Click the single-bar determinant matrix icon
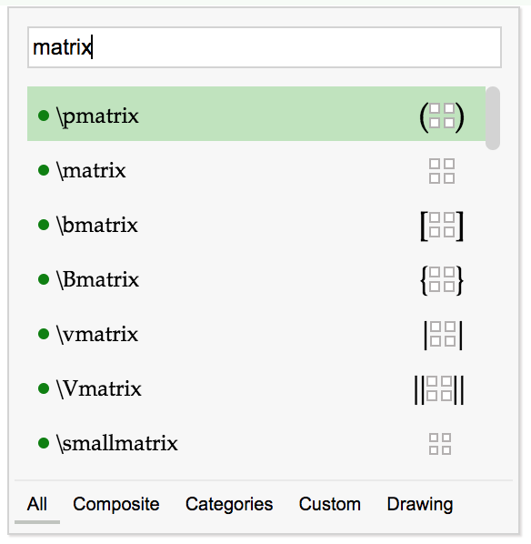The width and height of the screenshot is (531, 544). click(x=443, y=335)
